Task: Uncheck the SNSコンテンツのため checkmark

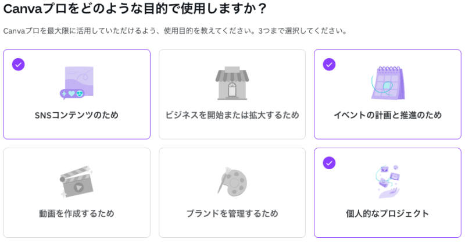Action: [19, 65]
